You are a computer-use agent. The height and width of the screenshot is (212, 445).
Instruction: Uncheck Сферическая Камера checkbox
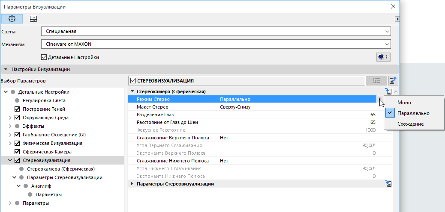[x=17, y=152]
